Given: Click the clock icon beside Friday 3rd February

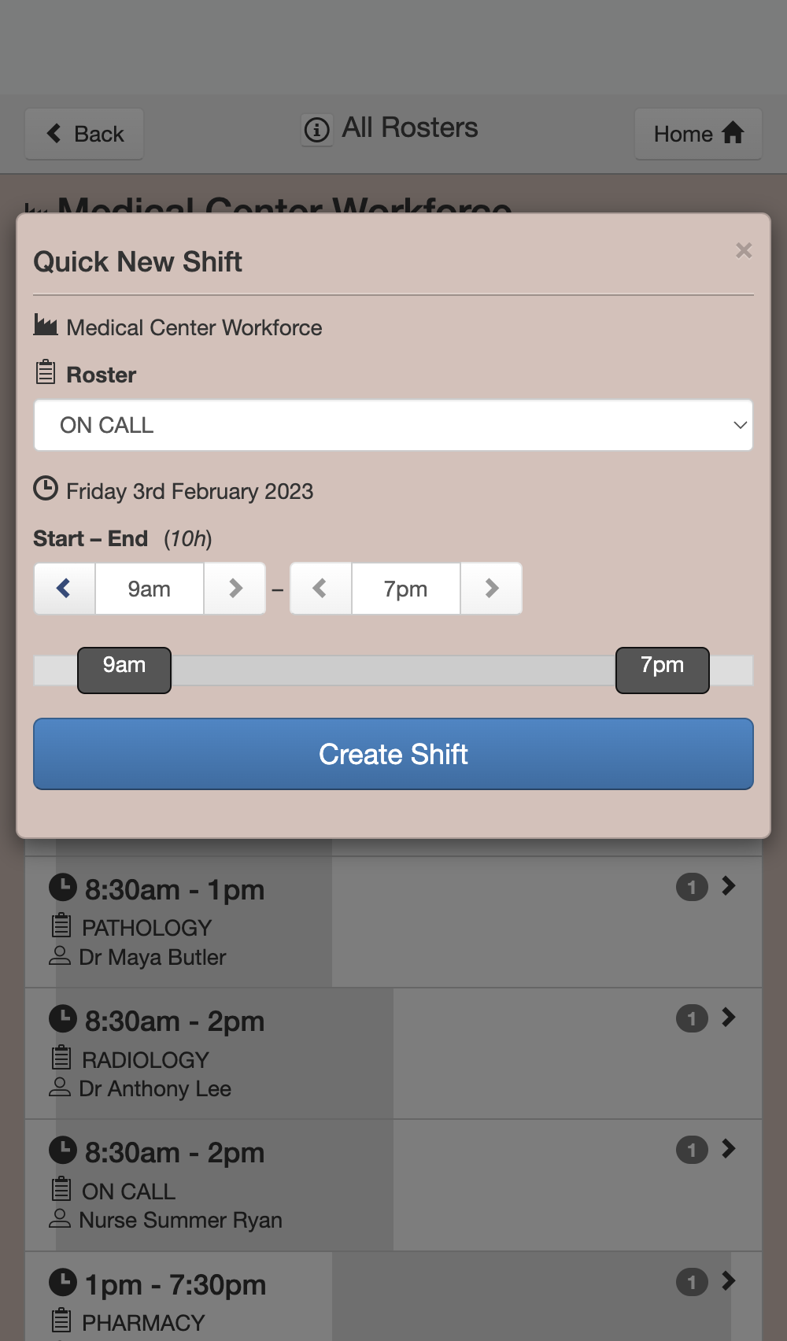Looking at the screenshot, I should point(46,489).
